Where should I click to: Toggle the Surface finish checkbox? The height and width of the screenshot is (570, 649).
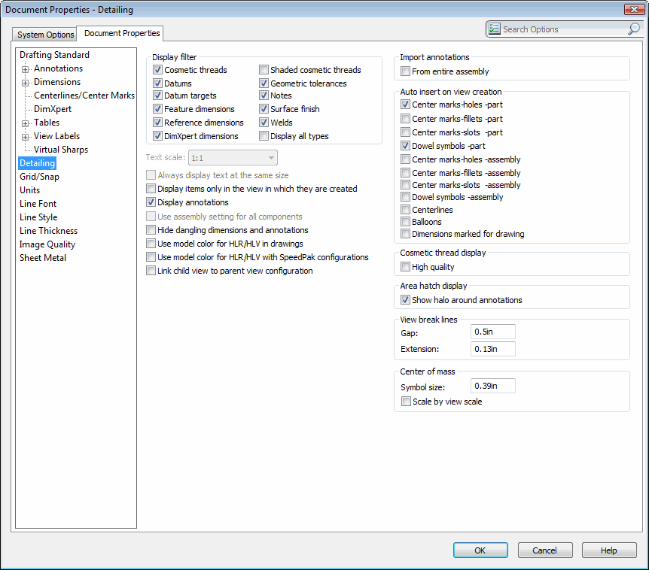pos(264,109)
